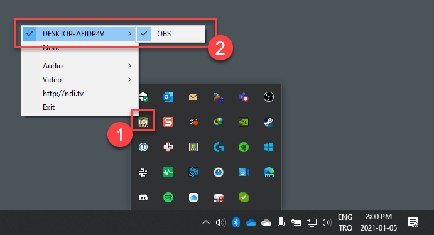Click the headset icon with red dot
The image size is (434, 235).
pos(193,122)
